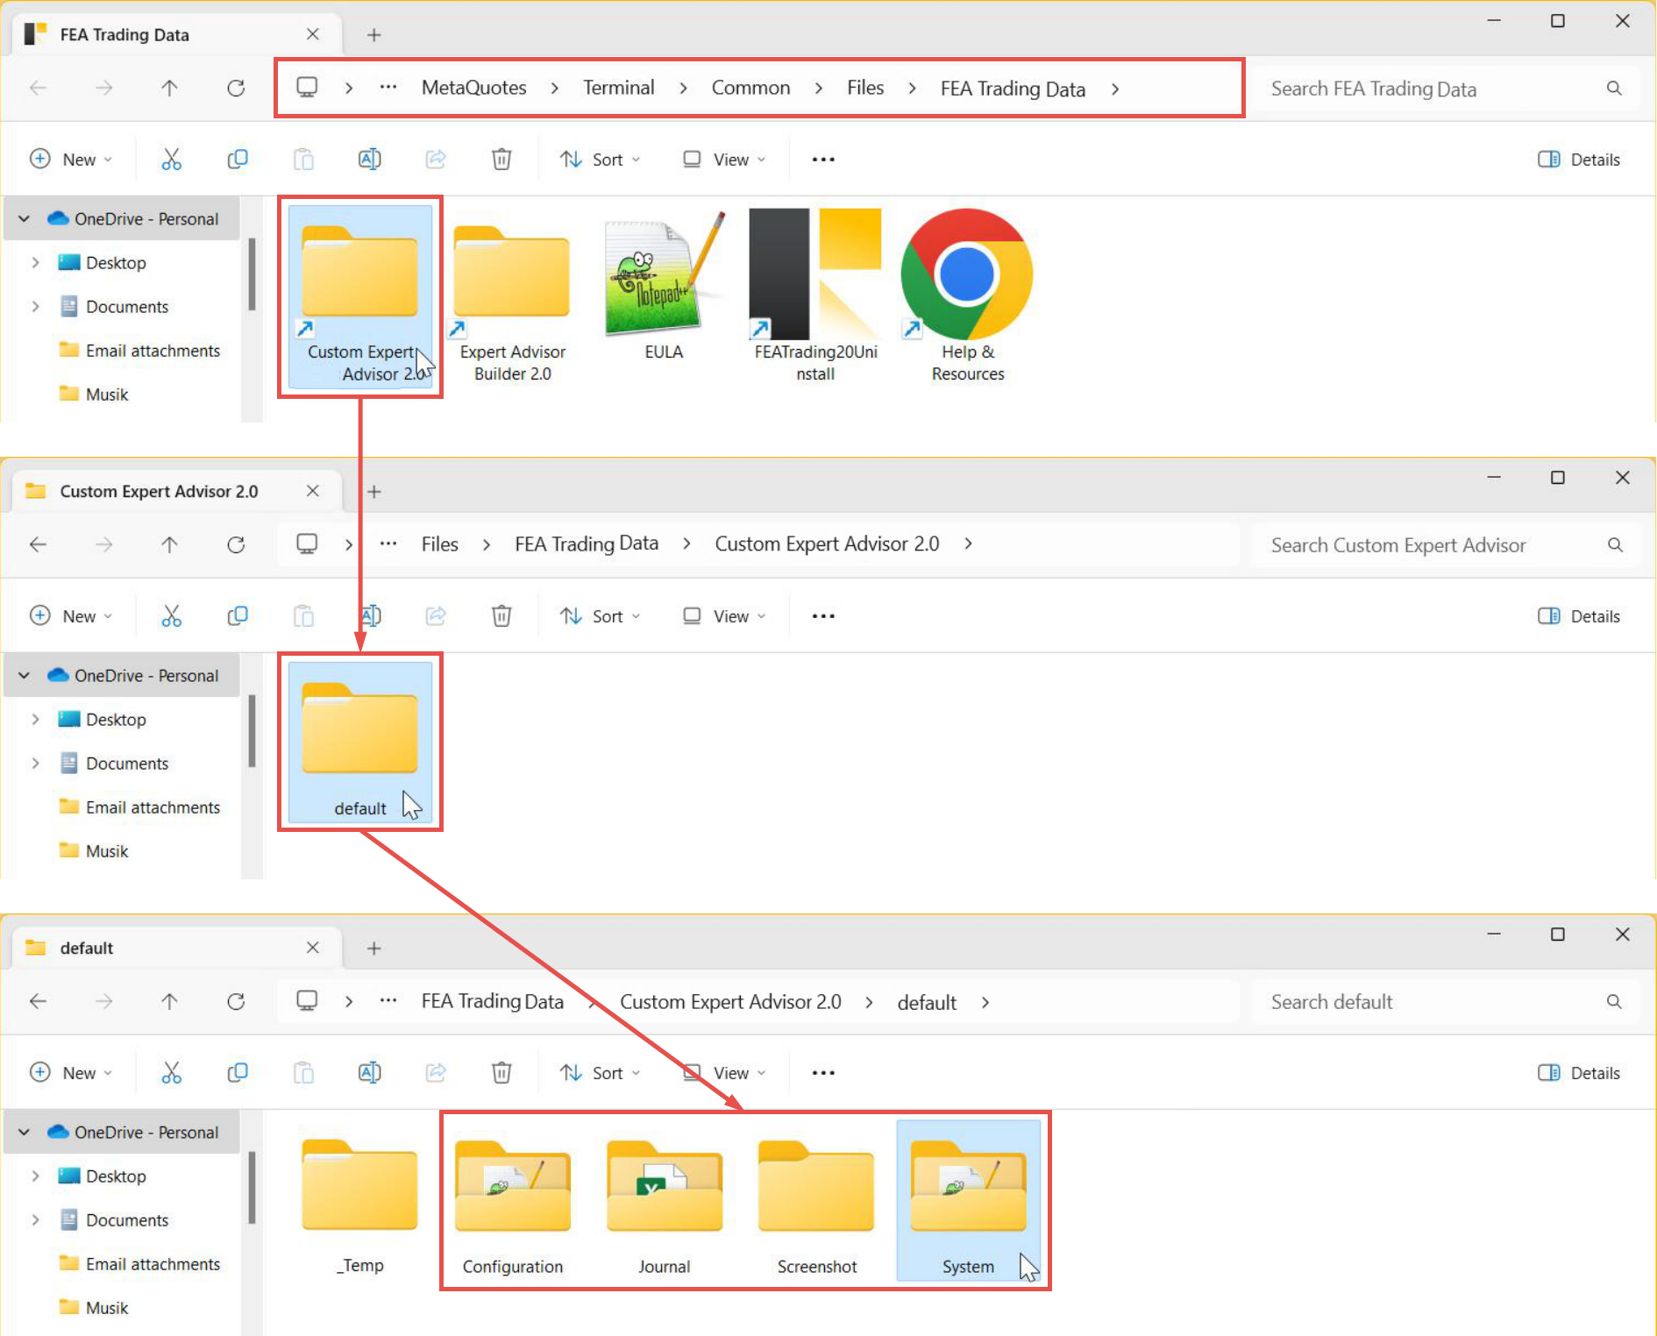The image size is (1657, 1336).
Task: Add new tab in FEA Trading Data window
Action: click(374, 35)
